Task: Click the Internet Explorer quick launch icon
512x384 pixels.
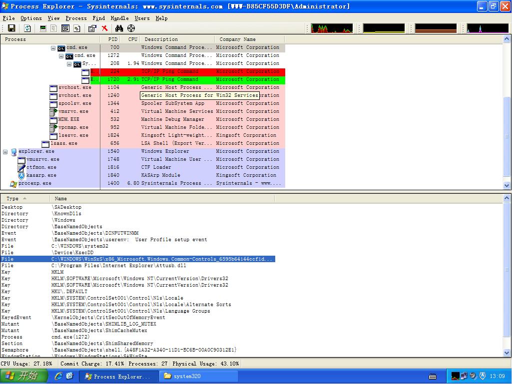Action: (58, 376)
